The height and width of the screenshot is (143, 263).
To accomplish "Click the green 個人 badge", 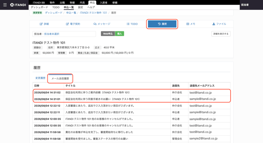I will click(x=119, y=34).
